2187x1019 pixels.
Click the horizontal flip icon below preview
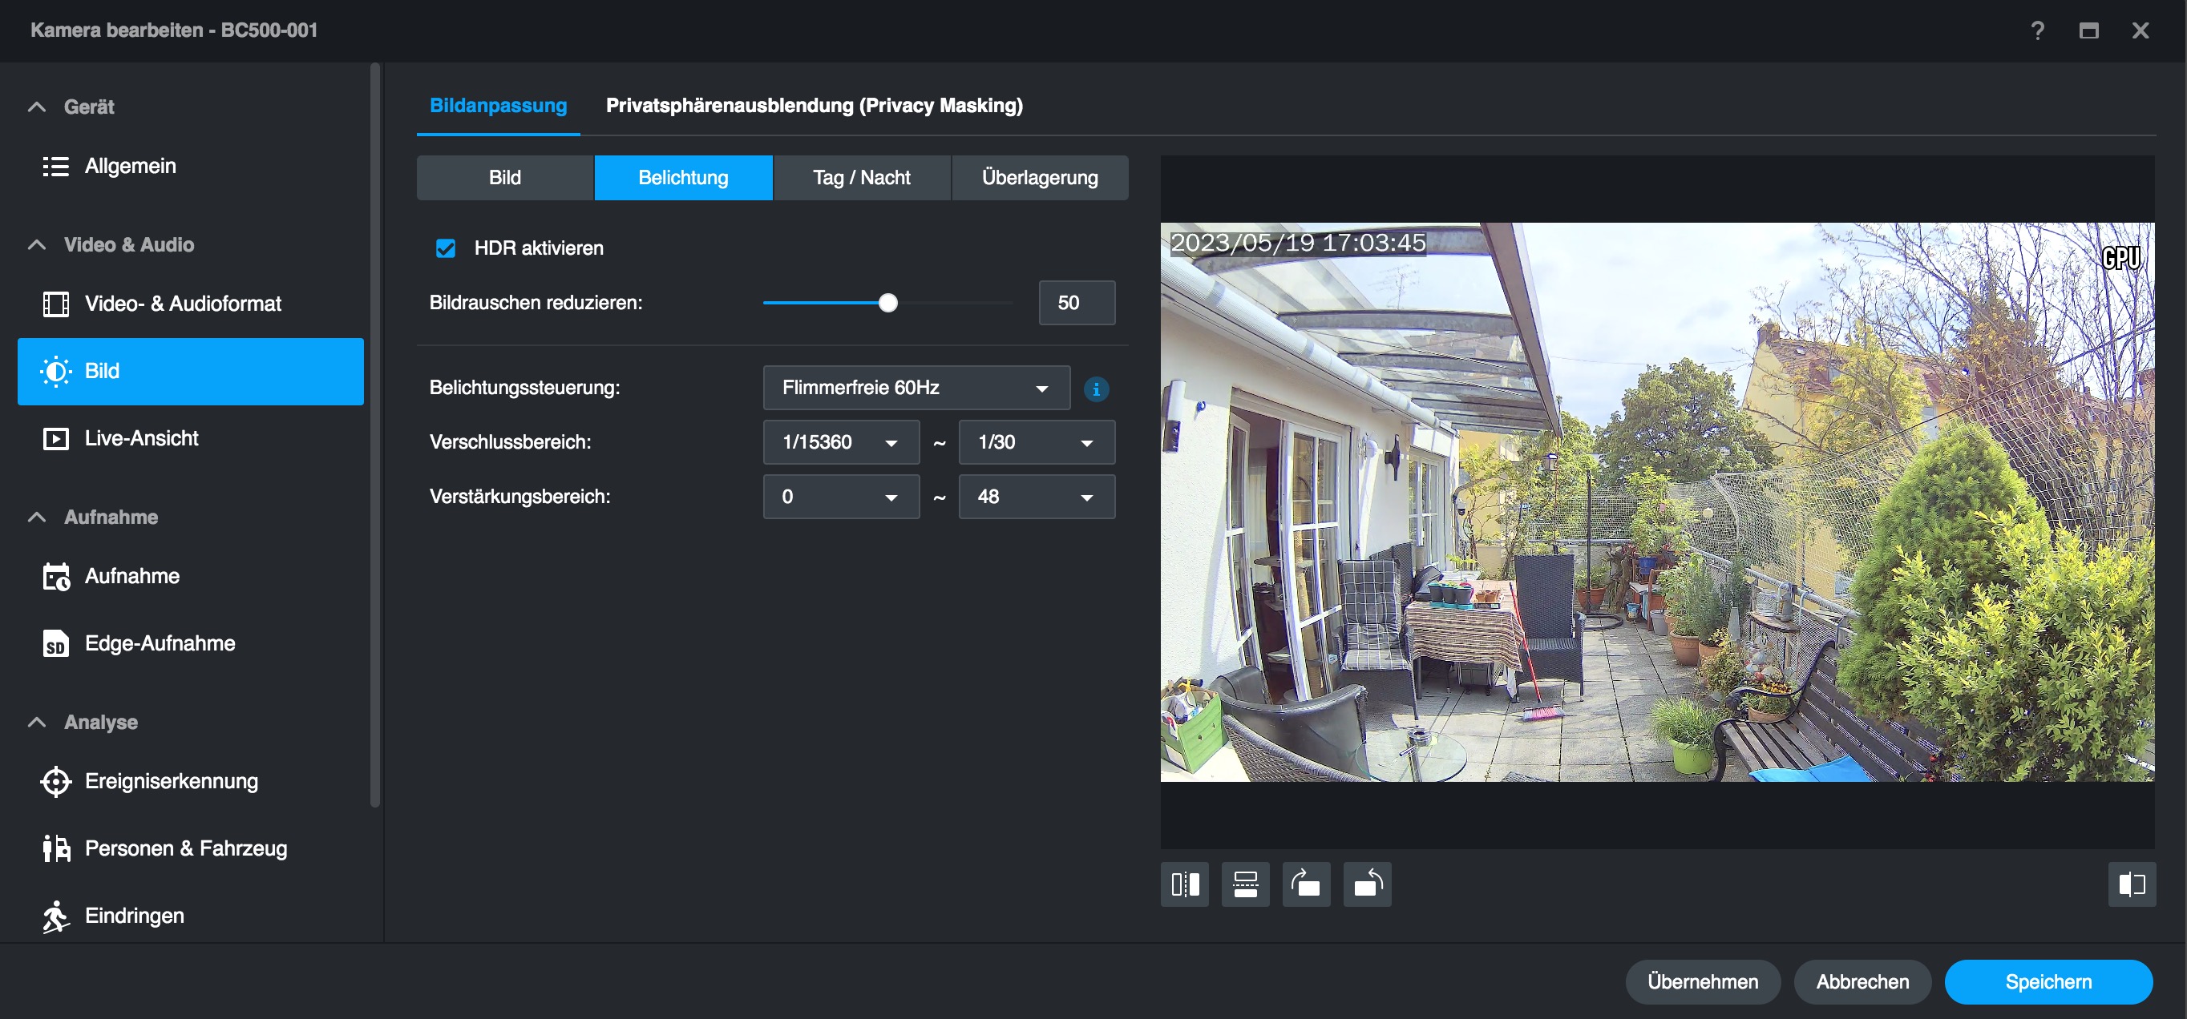tap(1184, 884)
